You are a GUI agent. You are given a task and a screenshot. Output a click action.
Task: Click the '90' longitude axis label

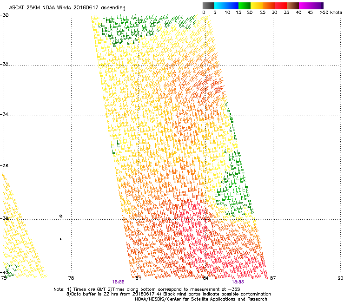340,278
